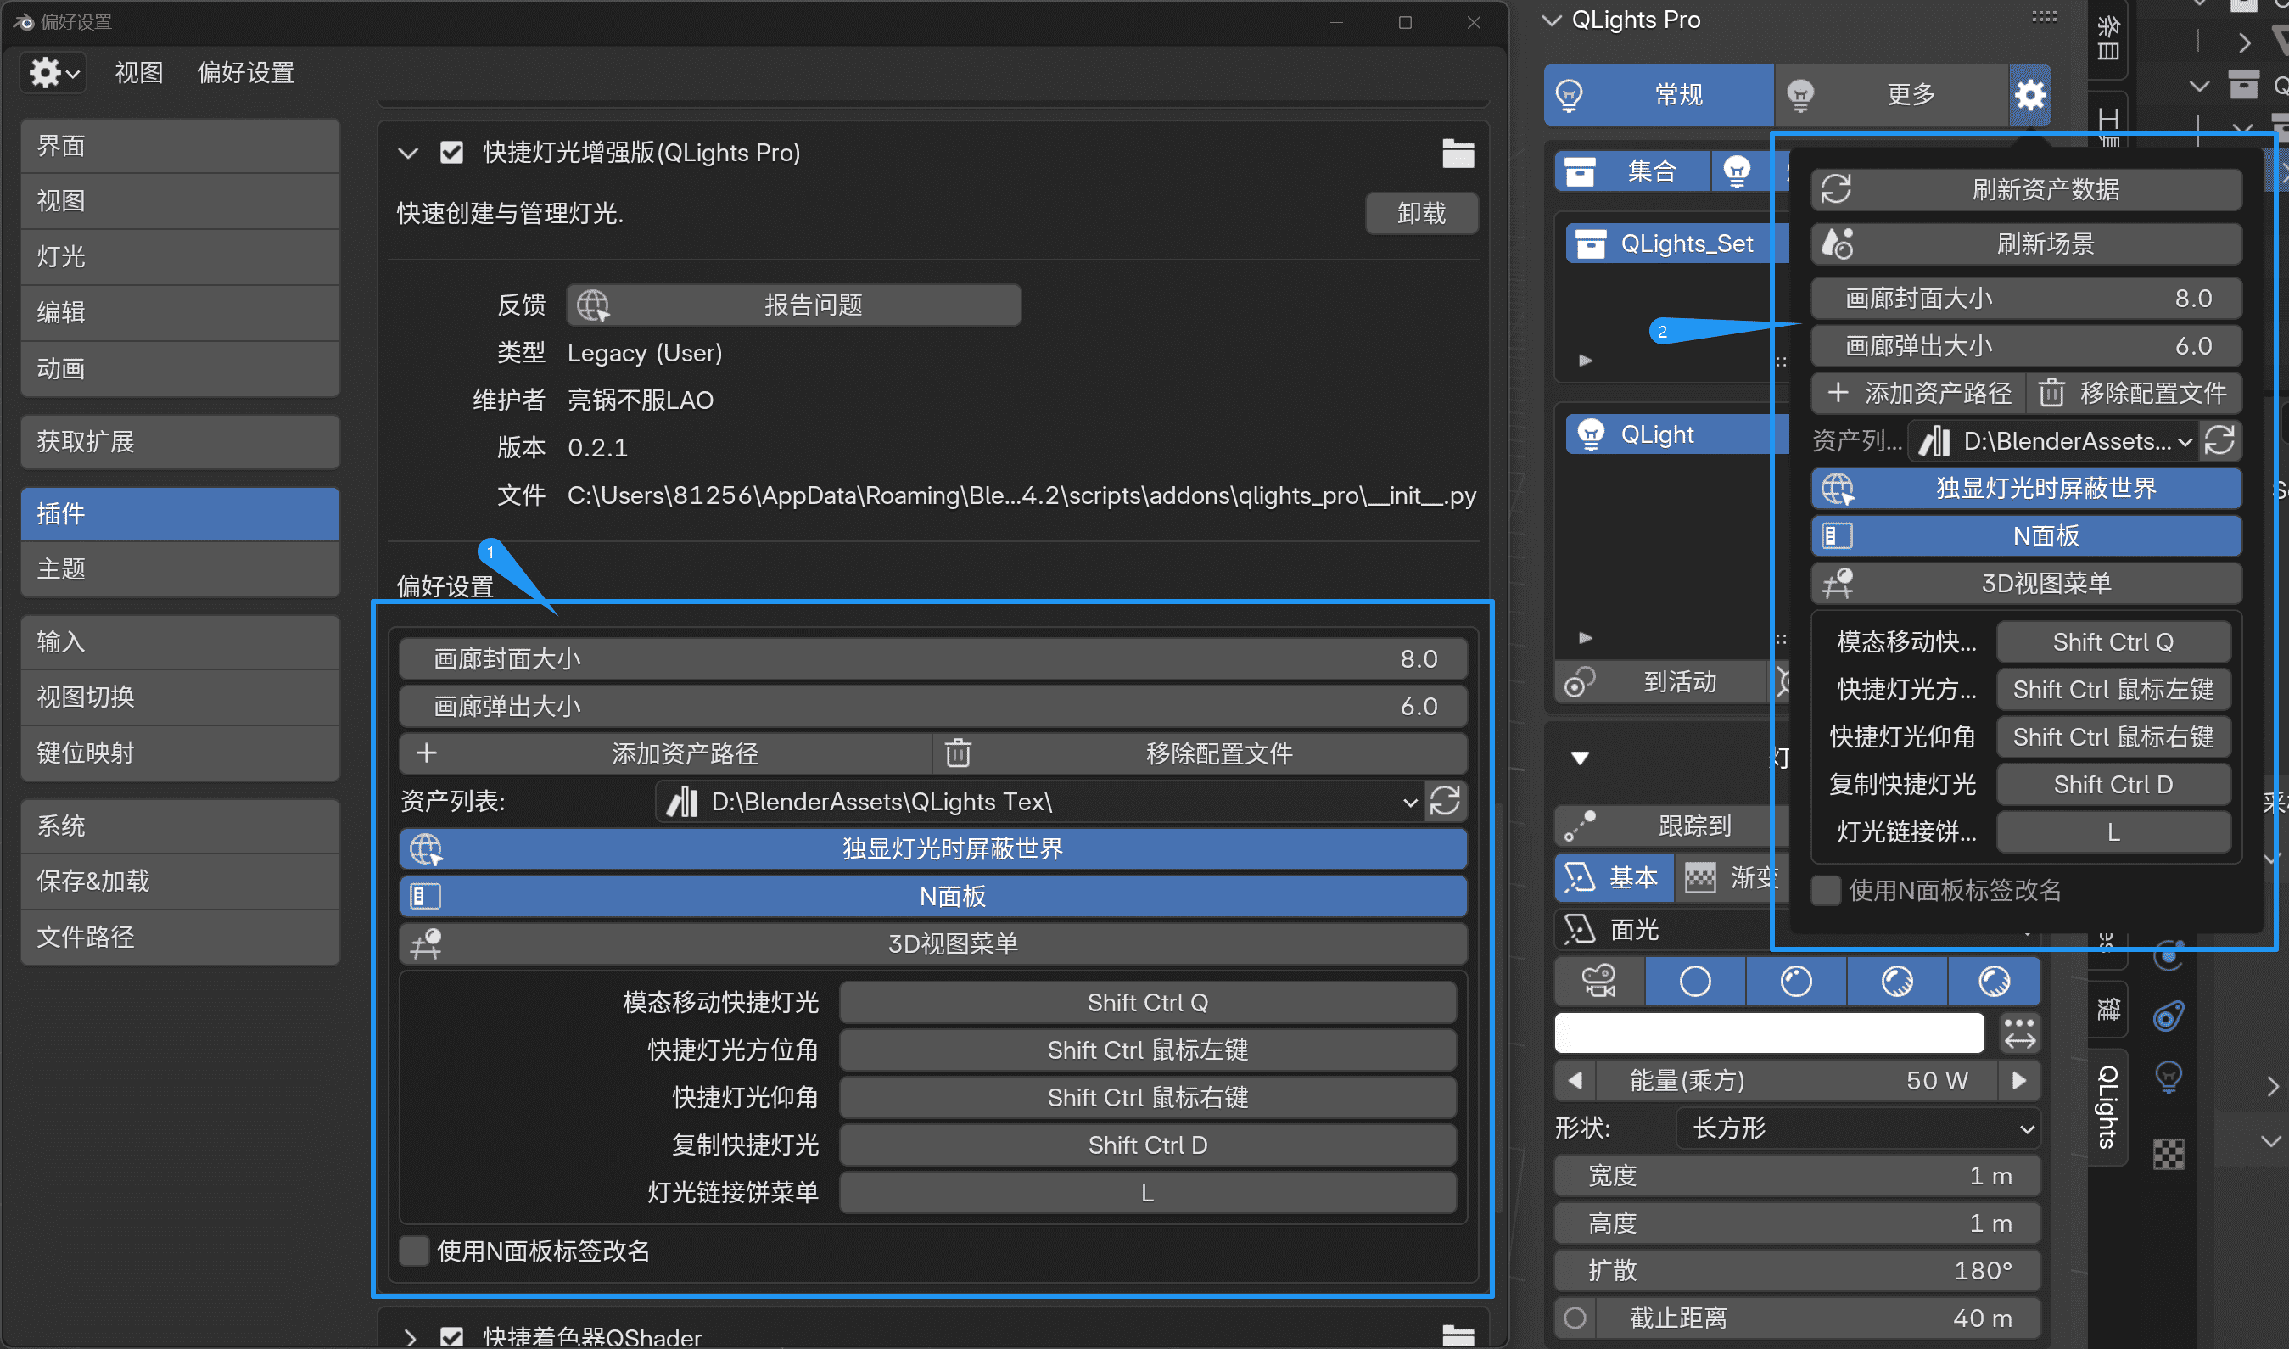Viewport: 2289px width, 1349px height.
Task: Toggle N面板 option in preferences
Action: (x=933, y=896)
